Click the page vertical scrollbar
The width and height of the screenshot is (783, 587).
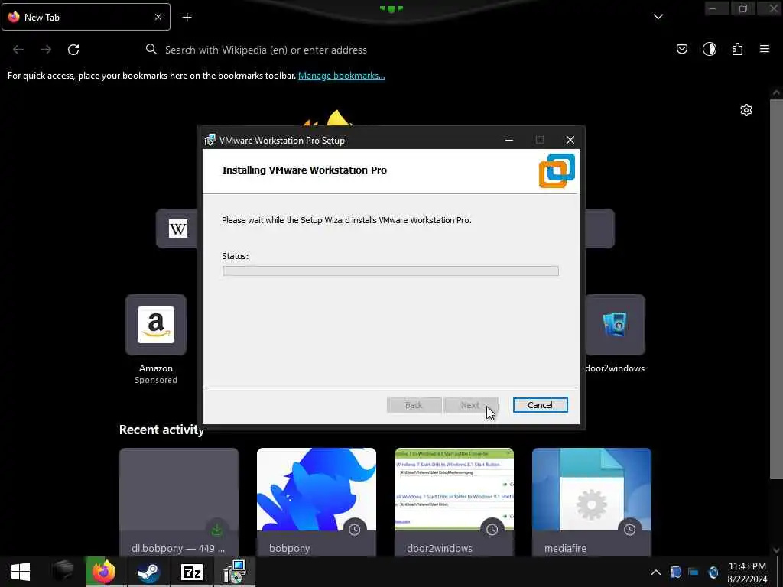click(777, 290)
